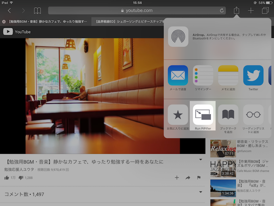Open Cafe Music BGM channel link
Viewport: 274px width, 206px height.
(253, 171)
